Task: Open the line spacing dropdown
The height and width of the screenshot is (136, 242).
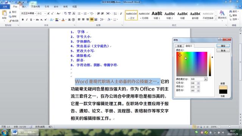Action: (x=102, y=19)
